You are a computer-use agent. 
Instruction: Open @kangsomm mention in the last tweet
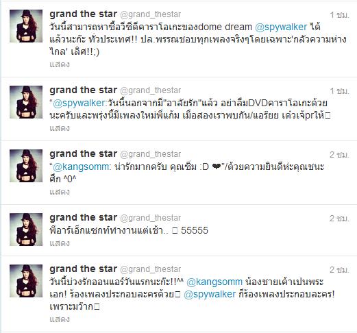214,282
